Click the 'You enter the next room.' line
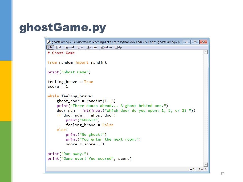 pos(103,139)
